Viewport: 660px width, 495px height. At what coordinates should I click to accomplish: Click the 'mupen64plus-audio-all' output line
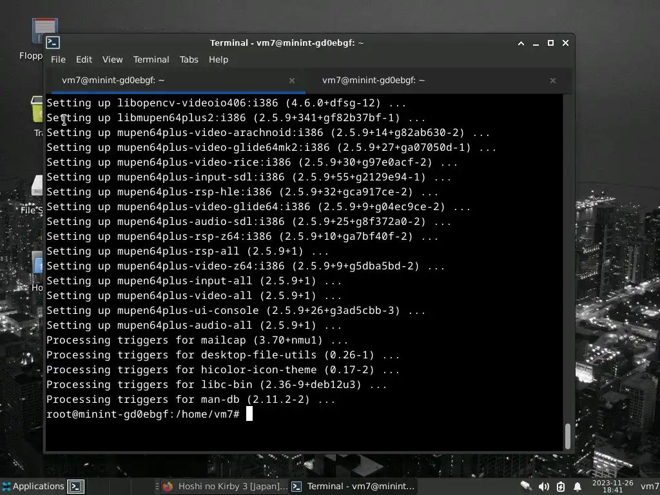coord(193,325)
